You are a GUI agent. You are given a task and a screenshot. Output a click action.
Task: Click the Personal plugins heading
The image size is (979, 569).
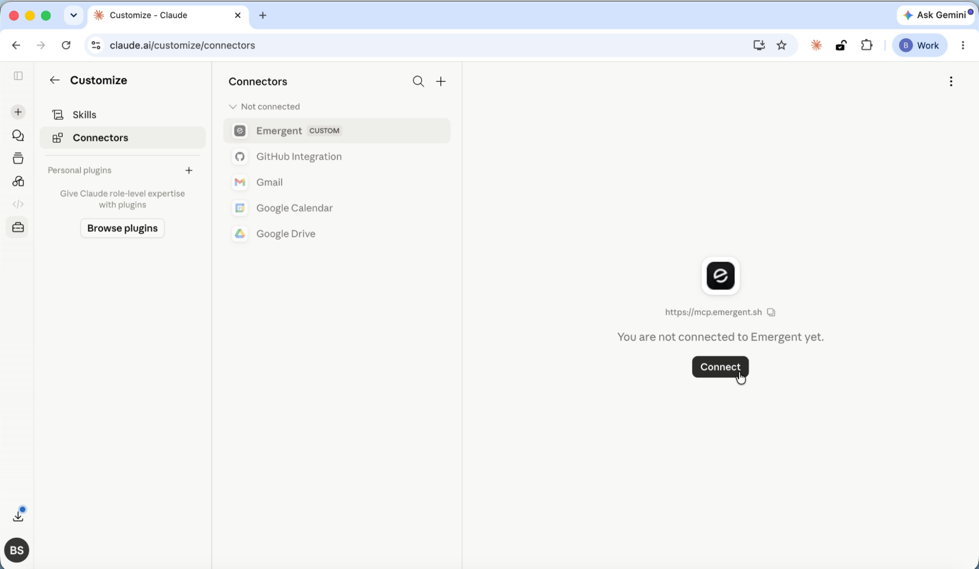[x=79, y=170]
